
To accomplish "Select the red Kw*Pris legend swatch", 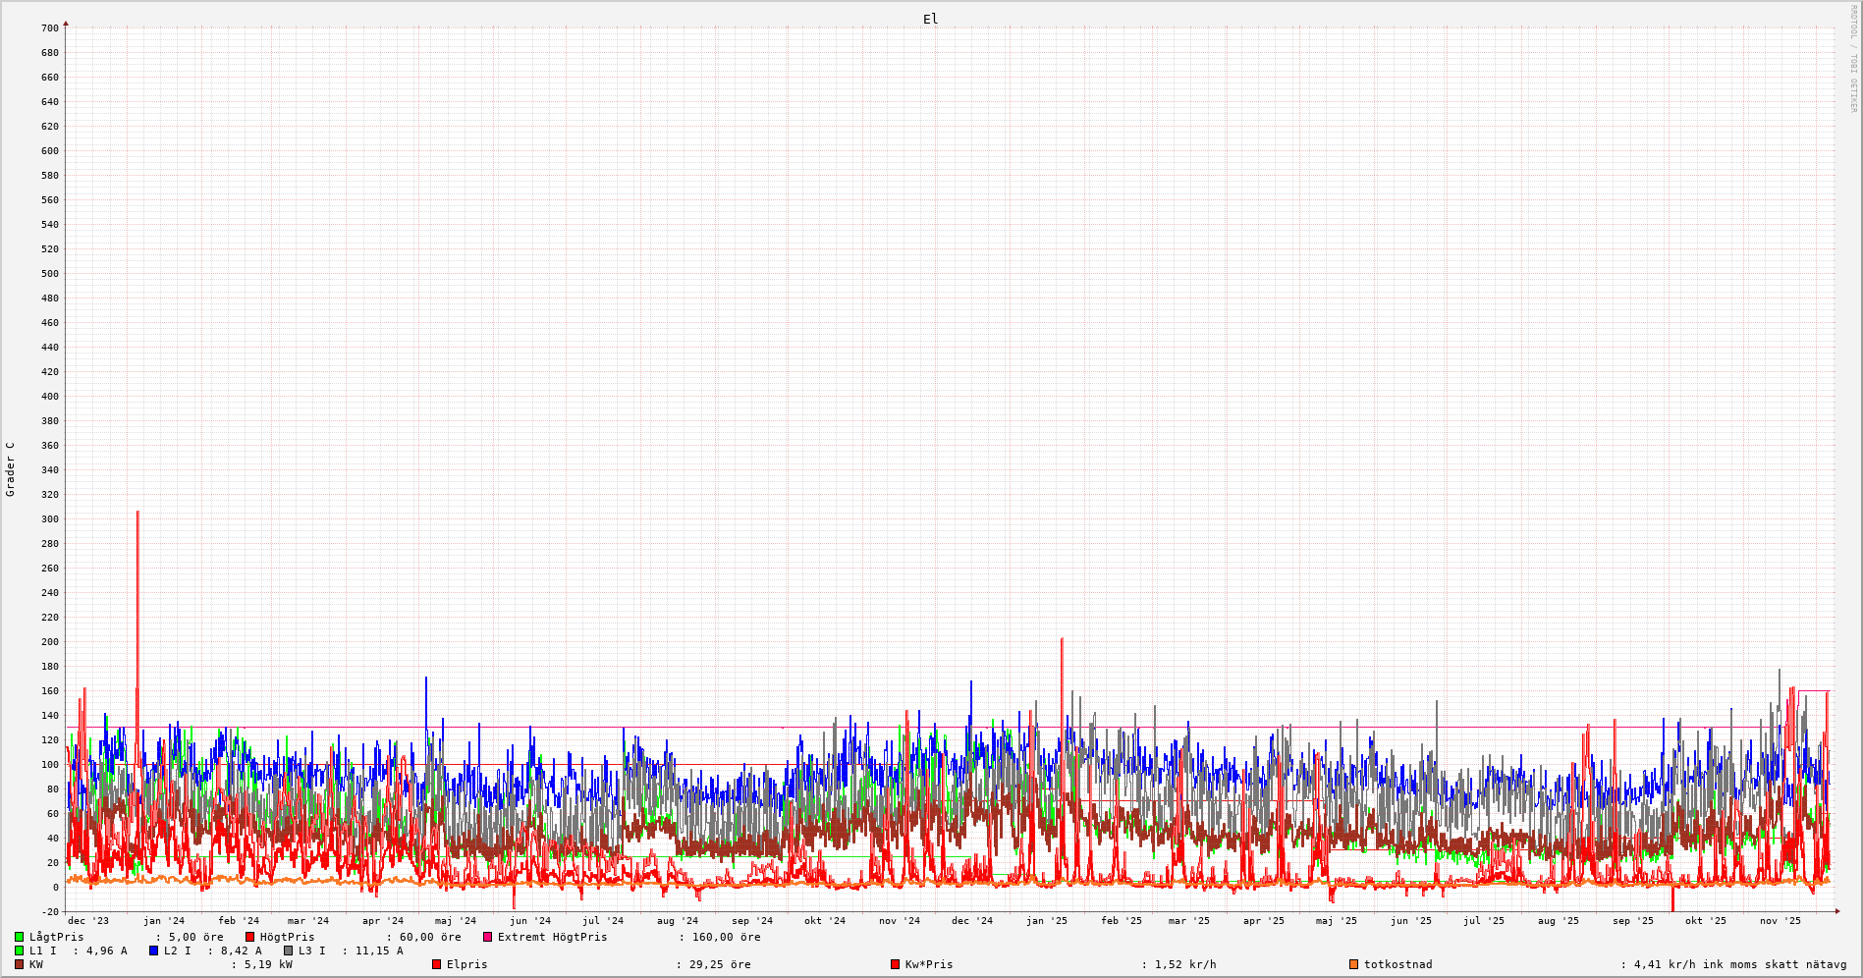I will coord(895,964).
